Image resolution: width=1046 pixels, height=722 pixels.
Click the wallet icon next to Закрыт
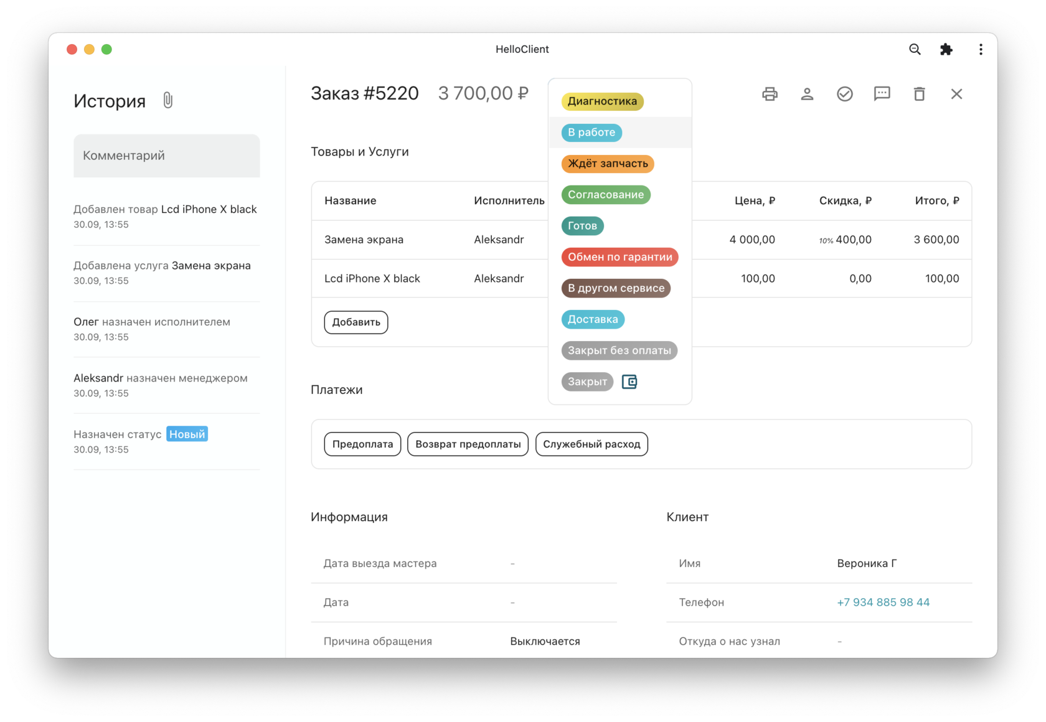(629, 382)
